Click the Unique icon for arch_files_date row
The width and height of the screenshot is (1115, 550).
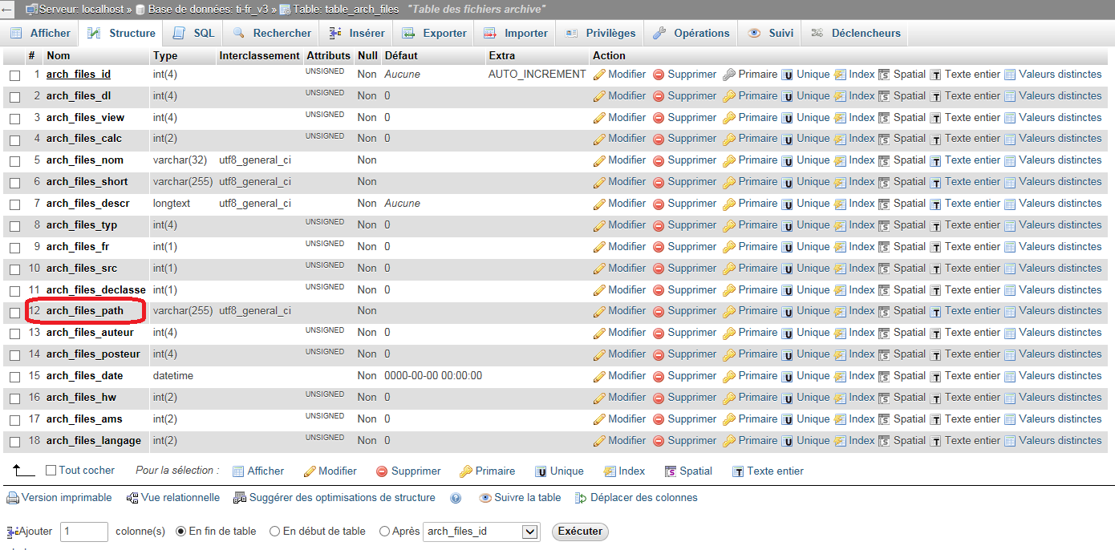[x=788, y=376]
